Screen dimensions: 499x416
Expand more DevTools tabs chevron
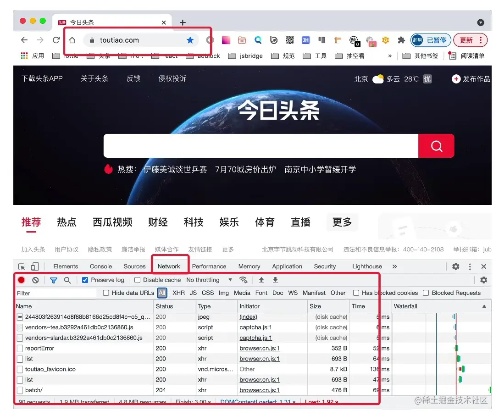394,267
